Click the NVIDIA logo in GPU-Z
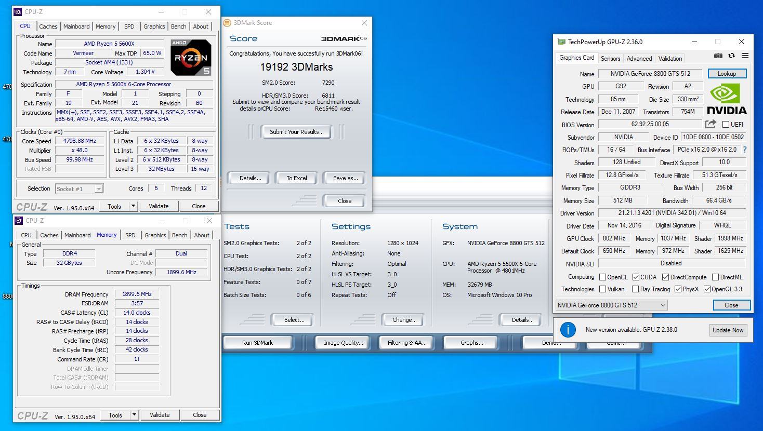This screenshot has height=431, width=763. point(727,100)
